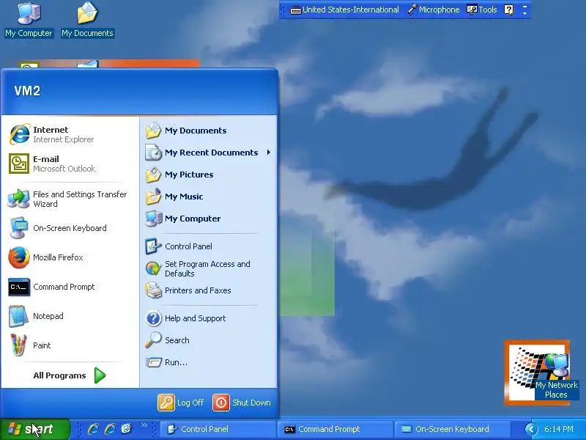Switch to Command Prompt taskbar button
This screenshot has width=586, height=440.
tap(335, 429)
